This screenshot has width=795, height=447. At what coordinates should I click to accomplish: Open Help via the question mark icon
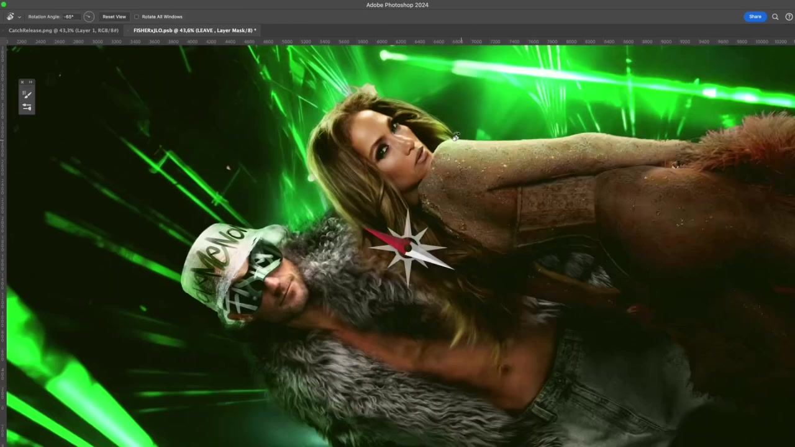789,17
